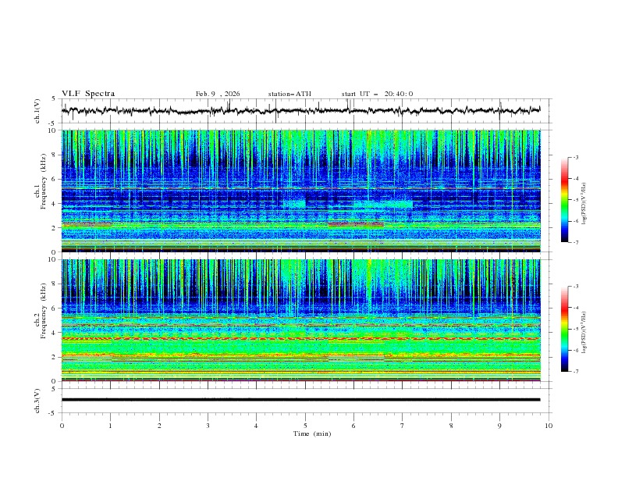Click the ch.1 colorbar 'log(PSD)(V²/Hz)' label
Image resolution: width=618 pixels, height=478 pixels.
pos(584,204)
